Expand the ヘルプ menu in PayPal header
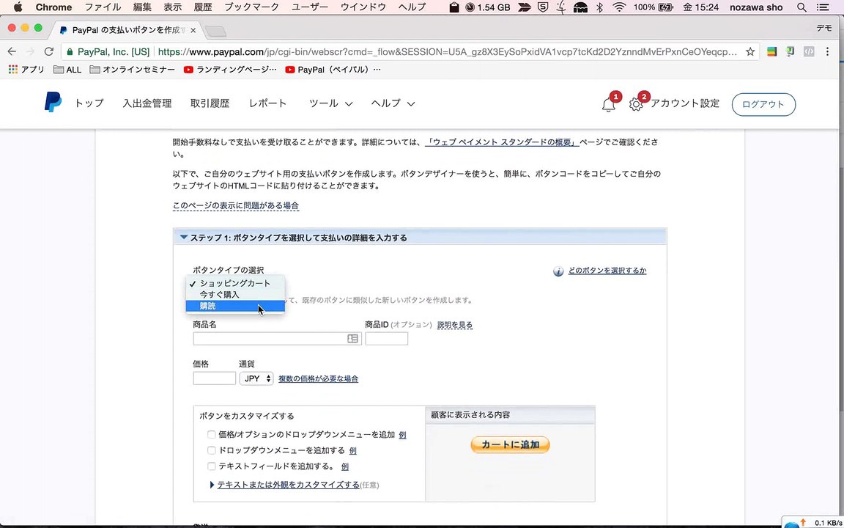 [393, 103]
